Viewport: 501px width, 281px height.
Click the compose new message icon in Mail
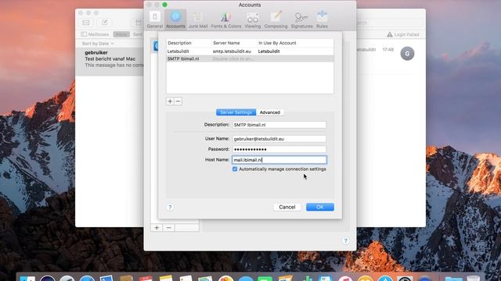pyautogui.click(x=104, y=23)
